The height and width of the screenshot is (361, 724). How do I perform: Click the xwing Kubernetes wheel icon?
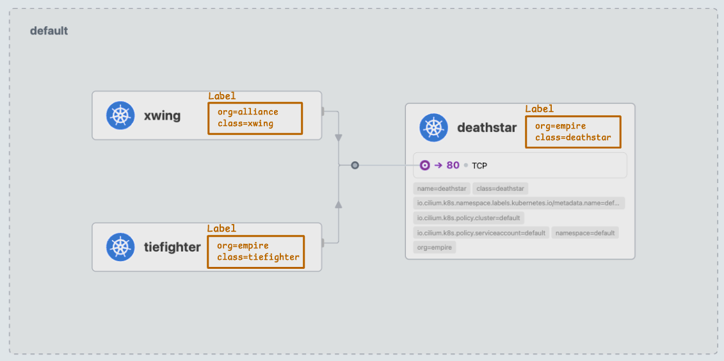point(120,115)
